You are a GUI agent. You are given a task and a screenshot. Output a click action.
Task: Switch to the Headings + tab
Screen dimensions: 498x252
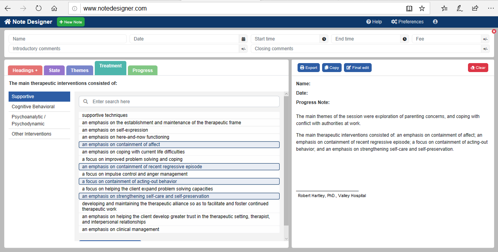[x=25, y=70]
